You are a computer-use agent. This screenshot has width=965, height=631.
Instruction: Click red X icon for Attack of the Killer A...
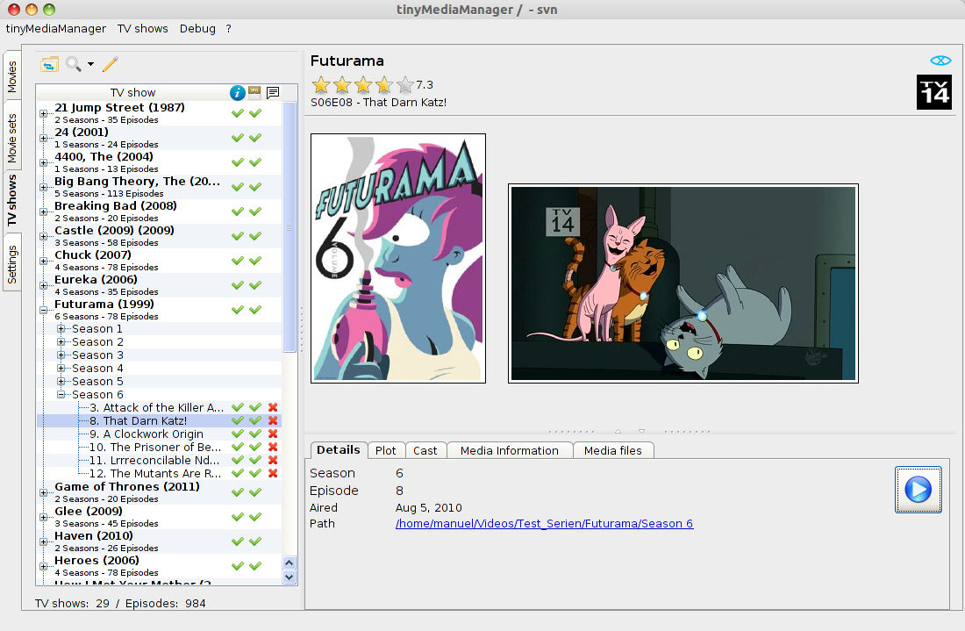point(273,407)
